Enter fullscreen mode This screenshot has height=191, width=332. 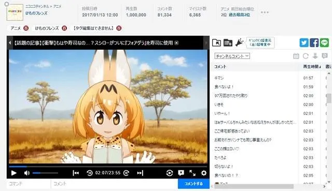192,173
